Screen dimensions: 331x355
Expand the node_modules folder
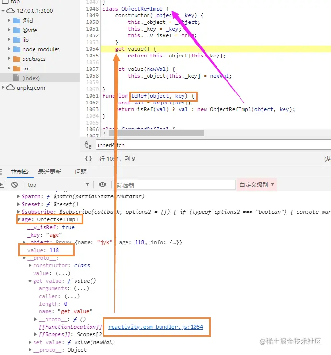pyautogui.click(x=9, y=49)
